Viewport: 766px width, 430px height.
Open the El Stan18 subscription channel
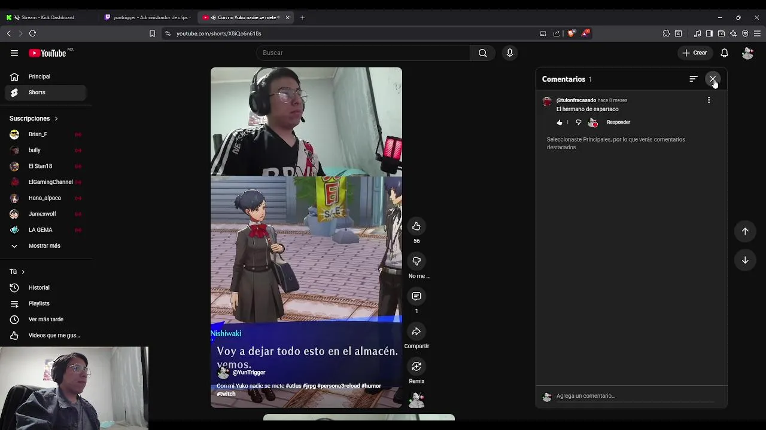(47, 166)
